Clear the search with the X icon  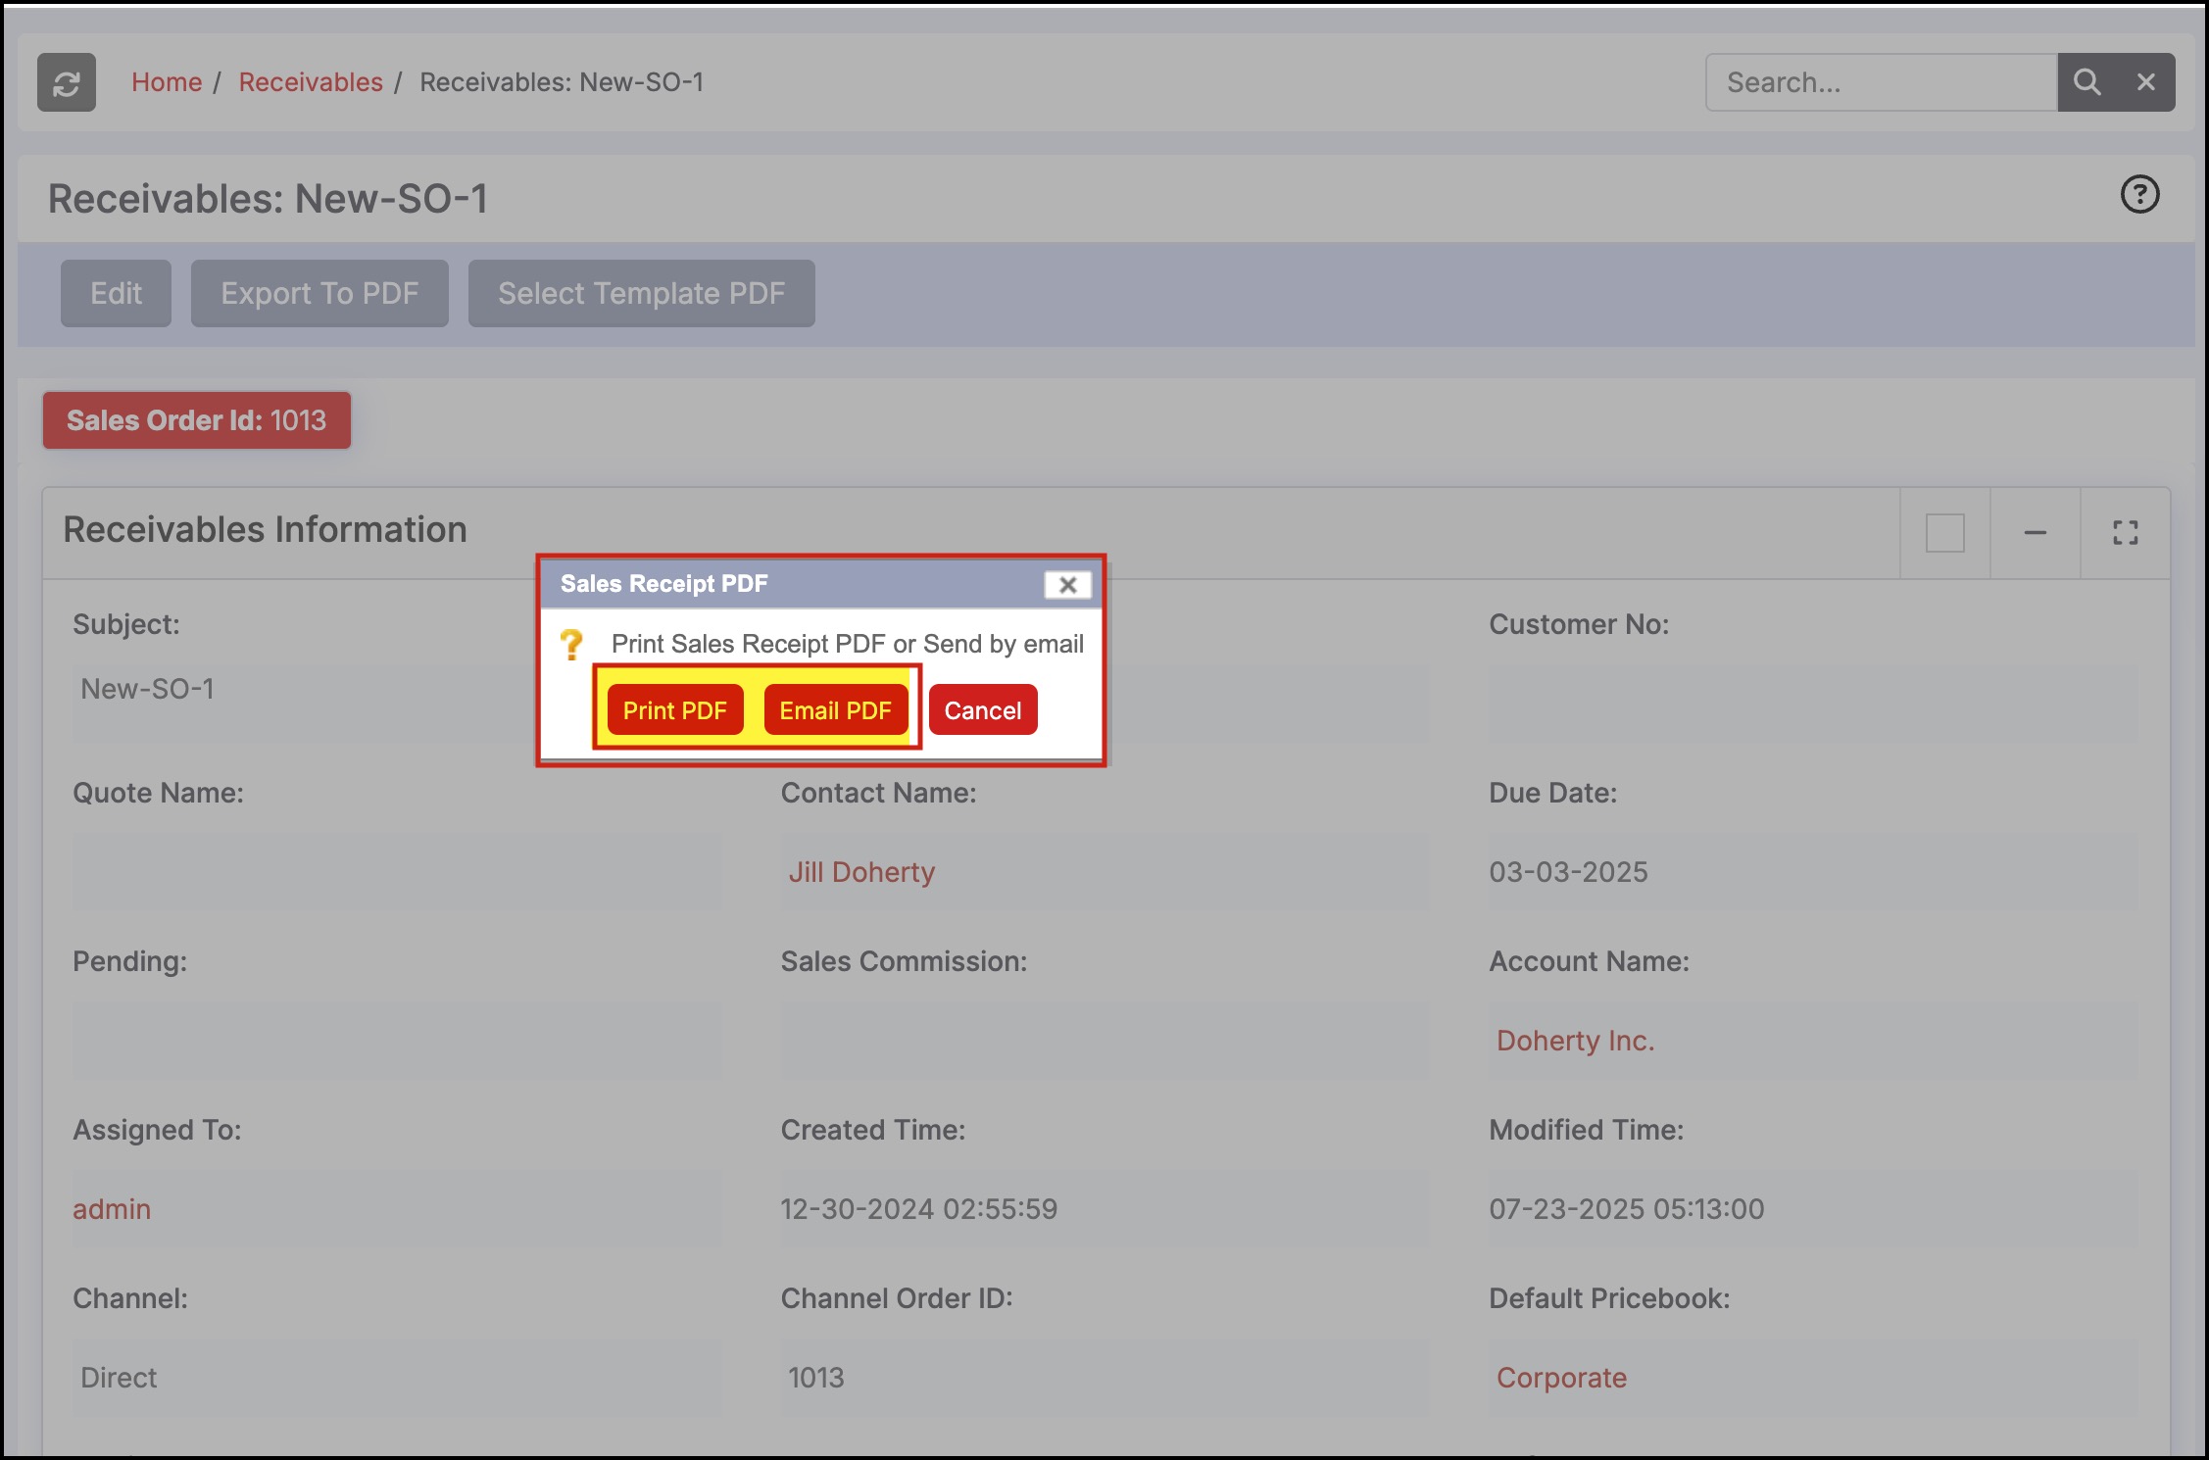pos(2146,82)
